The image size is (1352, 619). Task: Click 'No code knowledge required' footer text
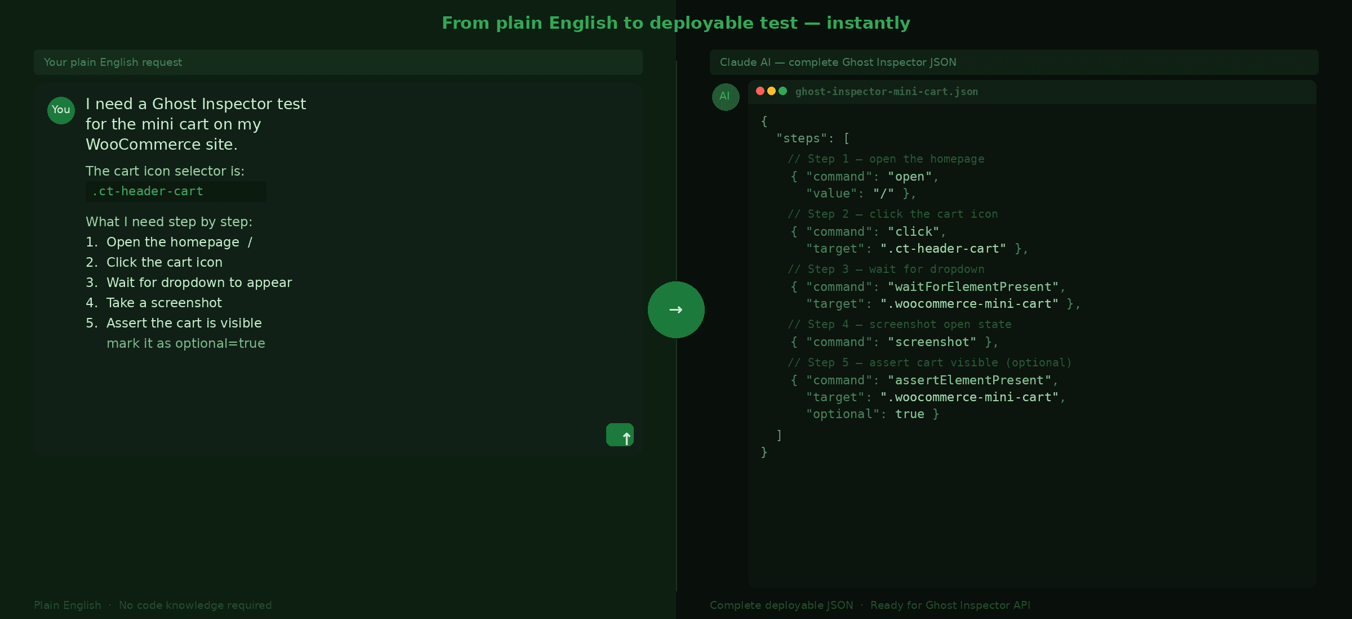tap(195, 605)
